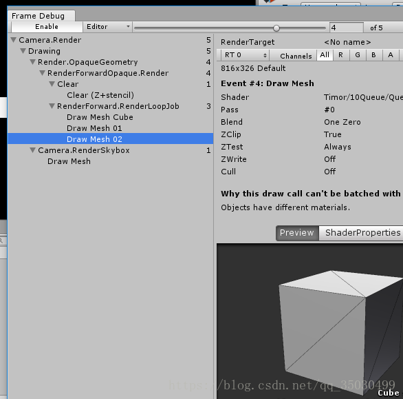The width and height of the screenshot is (403, 399).
Task: Open the RT 0 render target dropdown
Action: click(x=245, y=55)
